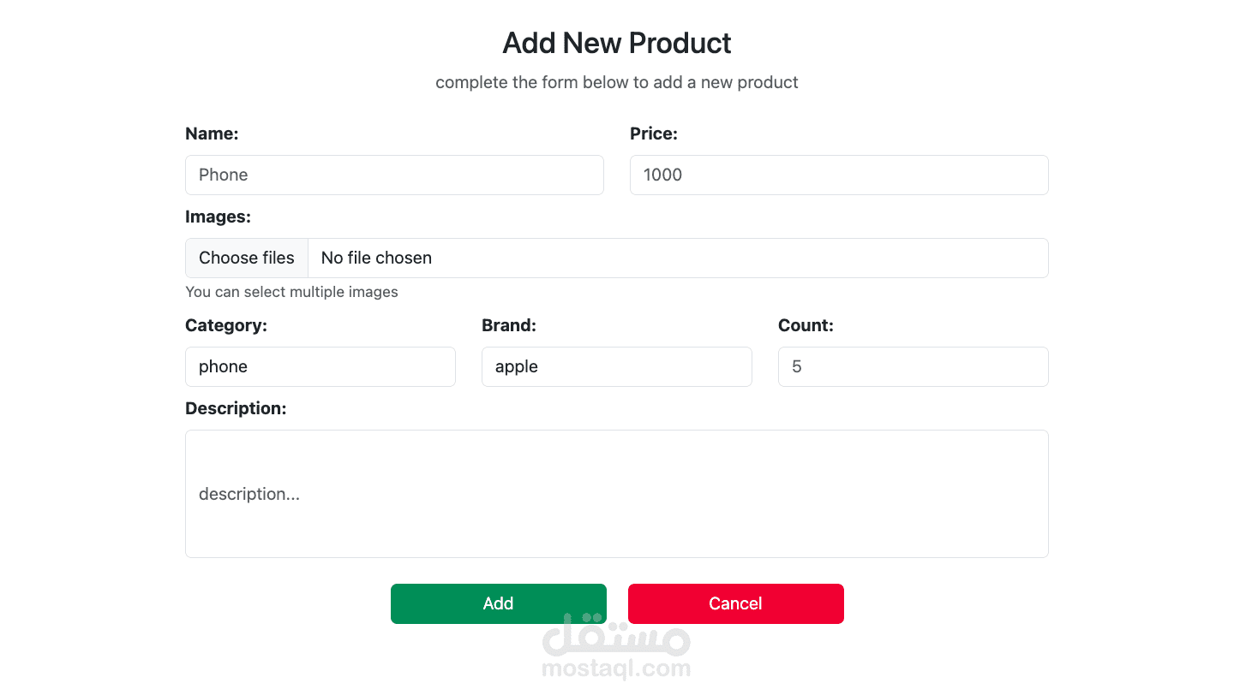Click the 'Category:' label

point(226,325)
